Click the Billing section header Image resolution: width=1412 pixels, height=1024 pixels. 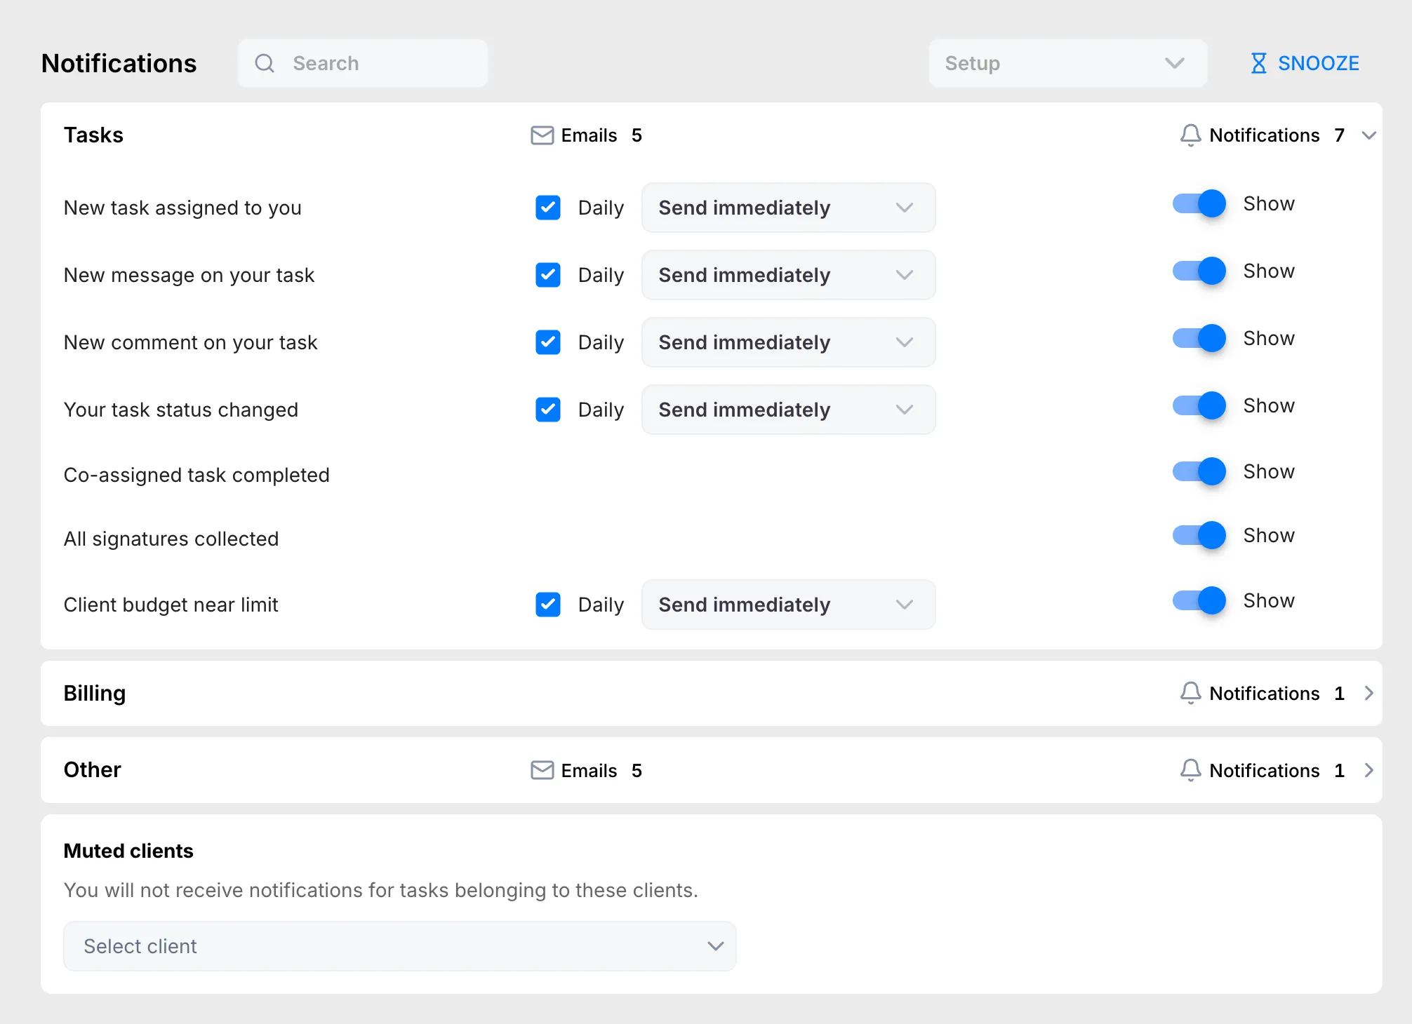point(712,693)
